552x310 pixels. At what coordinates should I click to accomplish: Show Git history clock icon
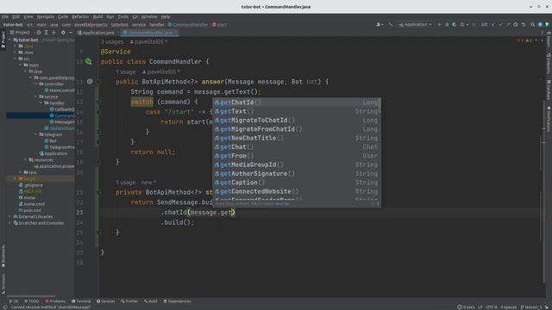tap(516, 25)
